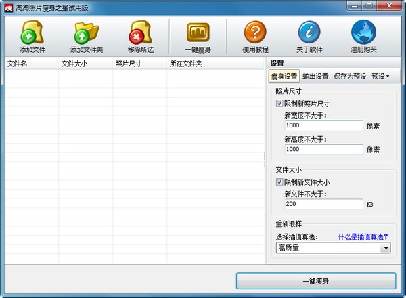Screen dimensions: 406x298
Task: Toggle the 限制新文件大小 checkbox
Action: pyautogui.click(x=279, y=182)
